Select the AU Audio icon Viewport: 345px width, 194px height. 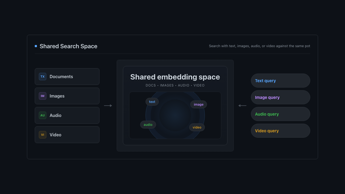(42, 115)
